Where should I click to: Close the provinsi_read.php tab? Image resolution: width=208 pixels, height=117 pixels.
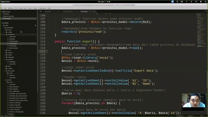coord(76,12)
